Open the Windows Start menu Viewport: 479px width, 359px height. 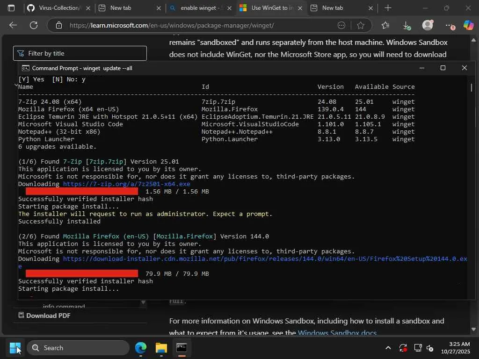15,348
